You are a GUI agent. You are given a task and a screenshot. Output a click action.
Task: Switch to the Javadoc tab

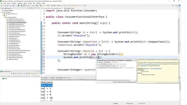click(52, 78)
